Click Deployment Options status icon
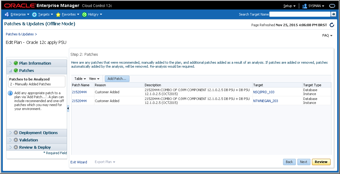Screen dimensions: 340x174 pyautogui.click(x=16, y=133)
